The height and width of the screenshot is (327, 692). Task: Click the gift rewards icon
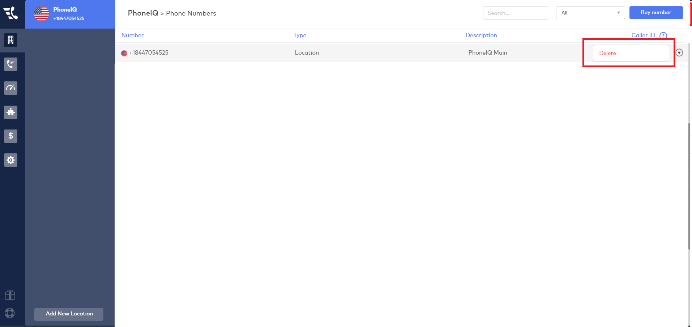[x=10, y=295]
